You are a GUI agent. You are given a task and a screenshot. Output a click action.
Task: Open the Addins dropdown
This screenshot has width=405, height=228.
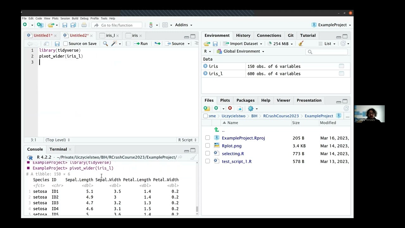pos(184,25)
